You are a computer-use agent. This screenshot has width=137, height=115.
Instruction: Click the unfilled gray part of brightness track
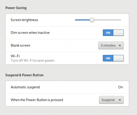pos(108,20)
